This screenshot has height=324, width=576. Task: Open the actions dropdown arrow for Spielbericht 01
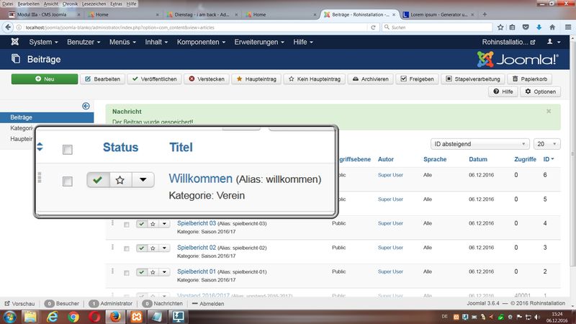click(164, 272)
